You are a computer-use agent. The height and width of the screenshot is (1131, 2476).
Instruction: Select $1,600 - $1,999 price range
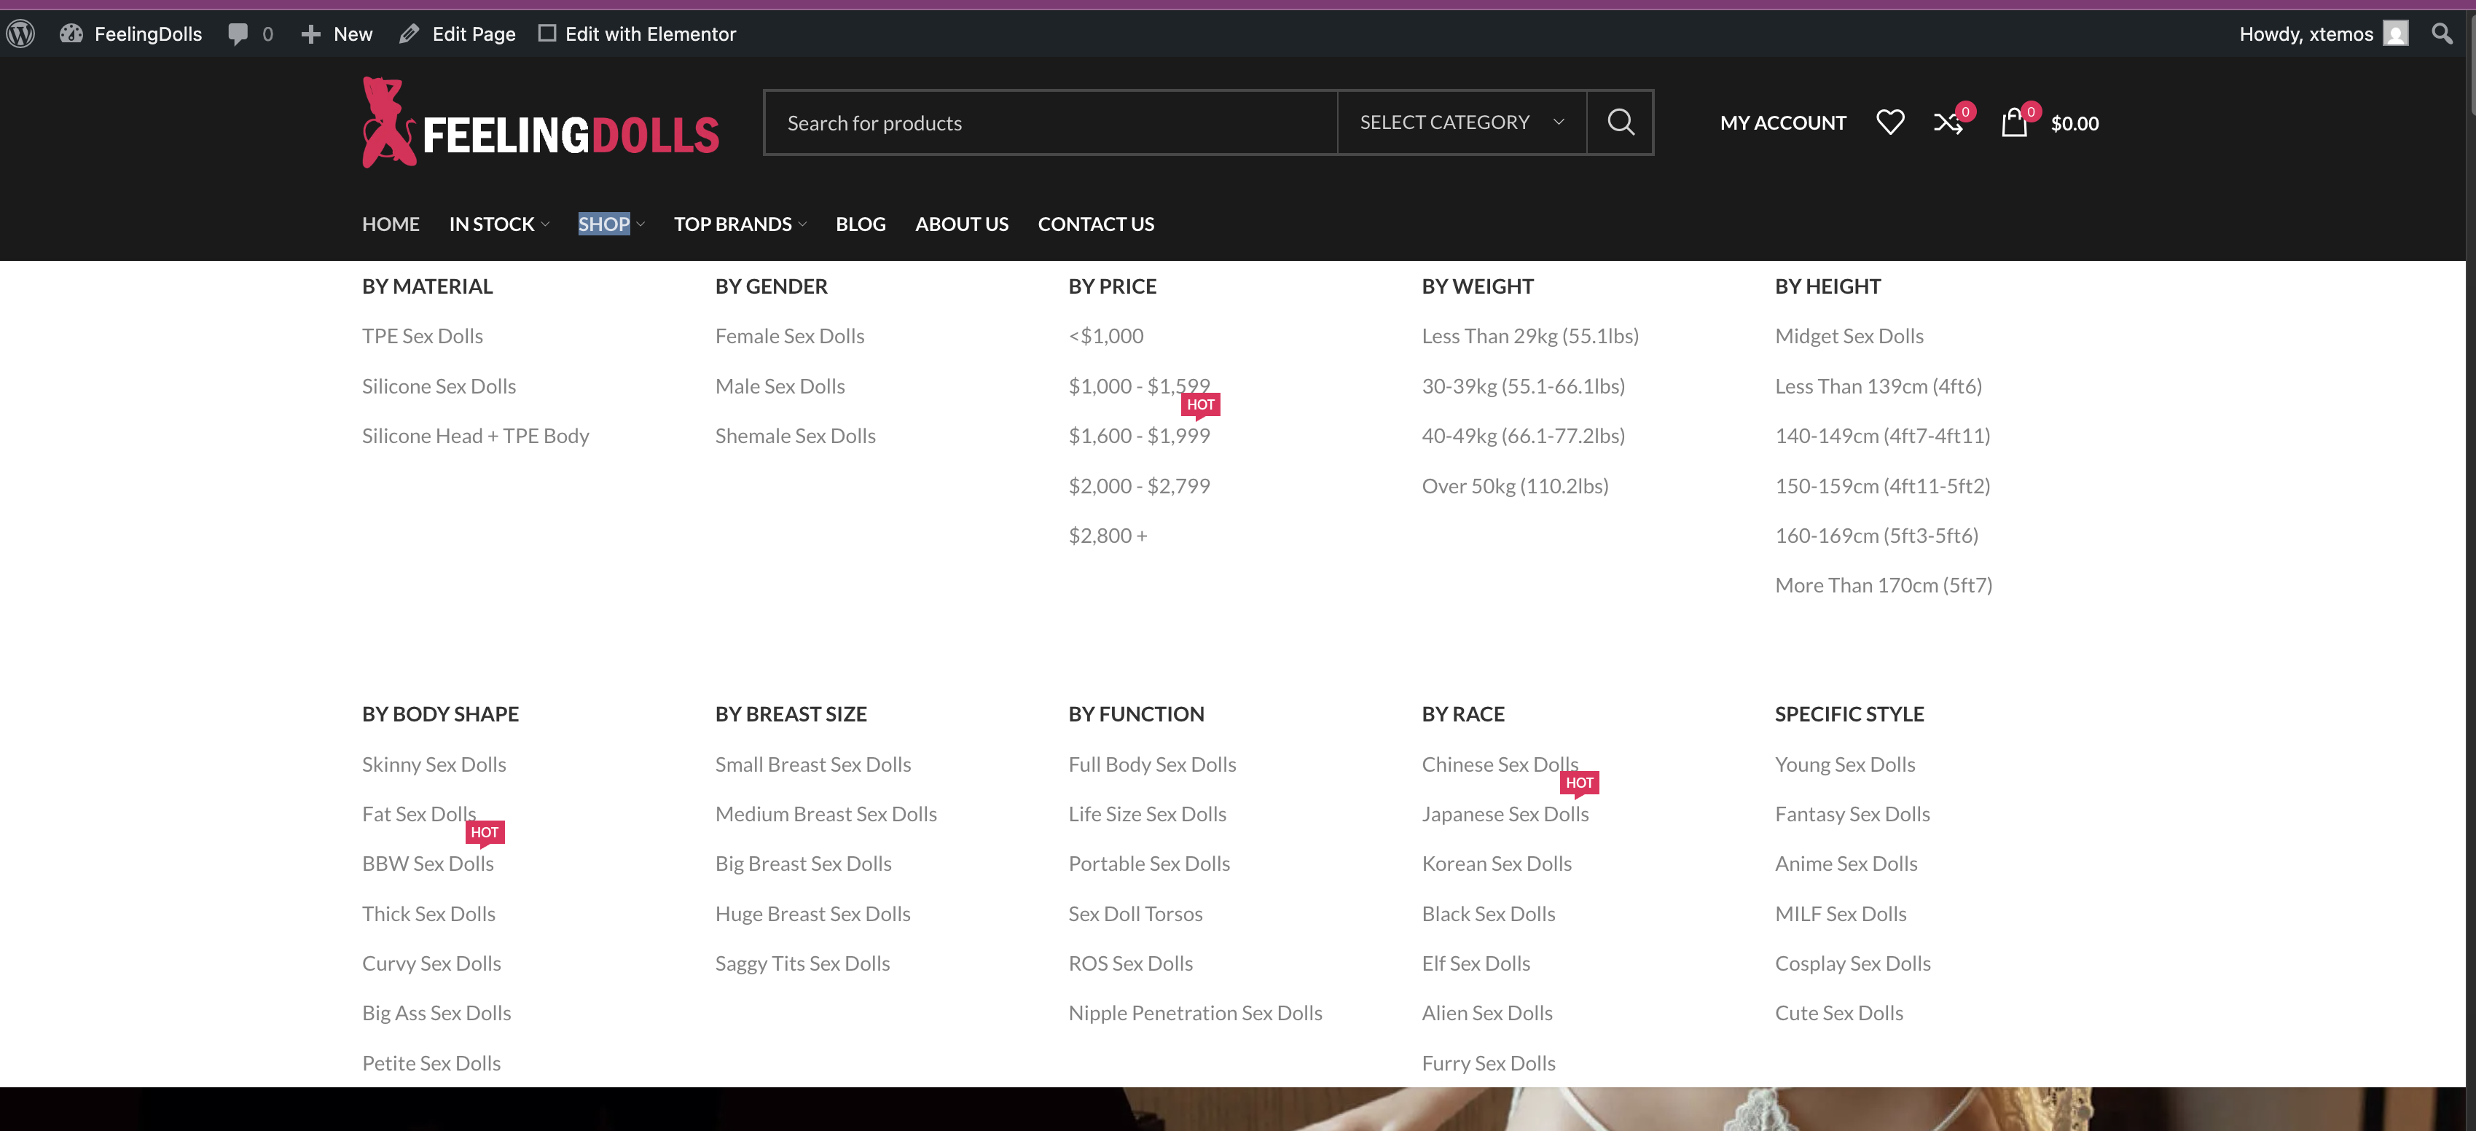(1138, 437)
